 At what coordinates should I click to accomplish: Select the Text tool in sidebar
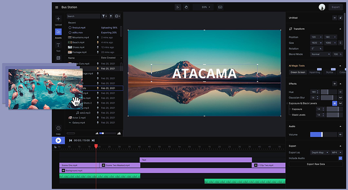(59, 45)
